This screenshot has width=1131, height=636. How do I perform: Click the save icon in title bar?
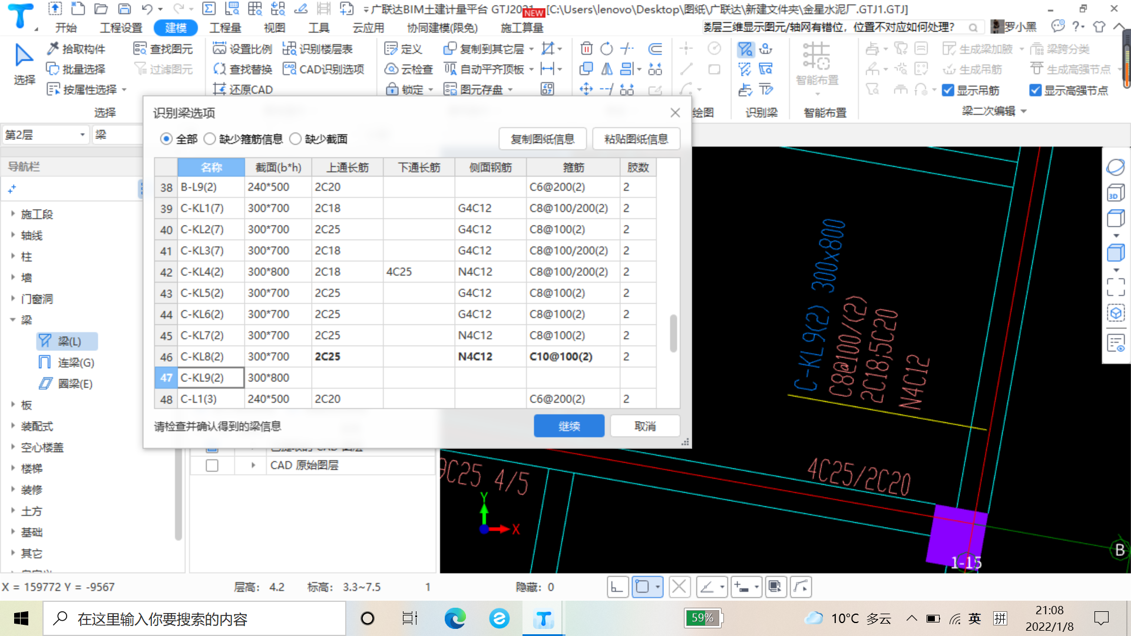pos(124,9)
